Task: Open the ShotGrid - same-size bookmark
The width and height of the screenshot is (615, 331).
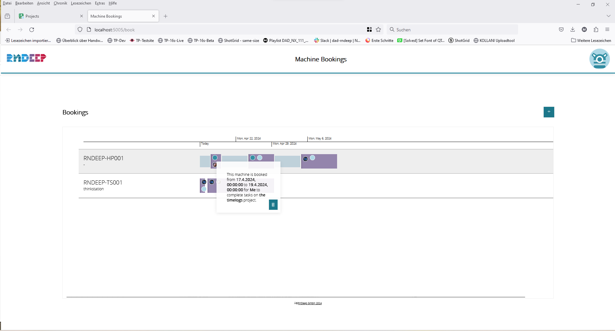Action: click(x=239, y=41)
